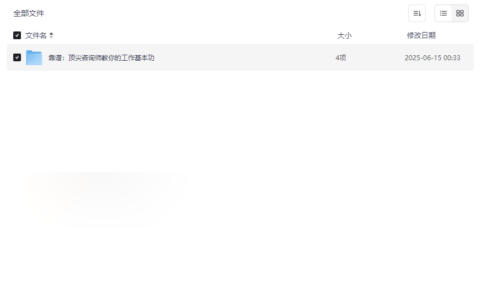Expand sorting menu beside view switcher
Image resolution: width=482 pixels, height=297 pixels.
pos(416,13)
